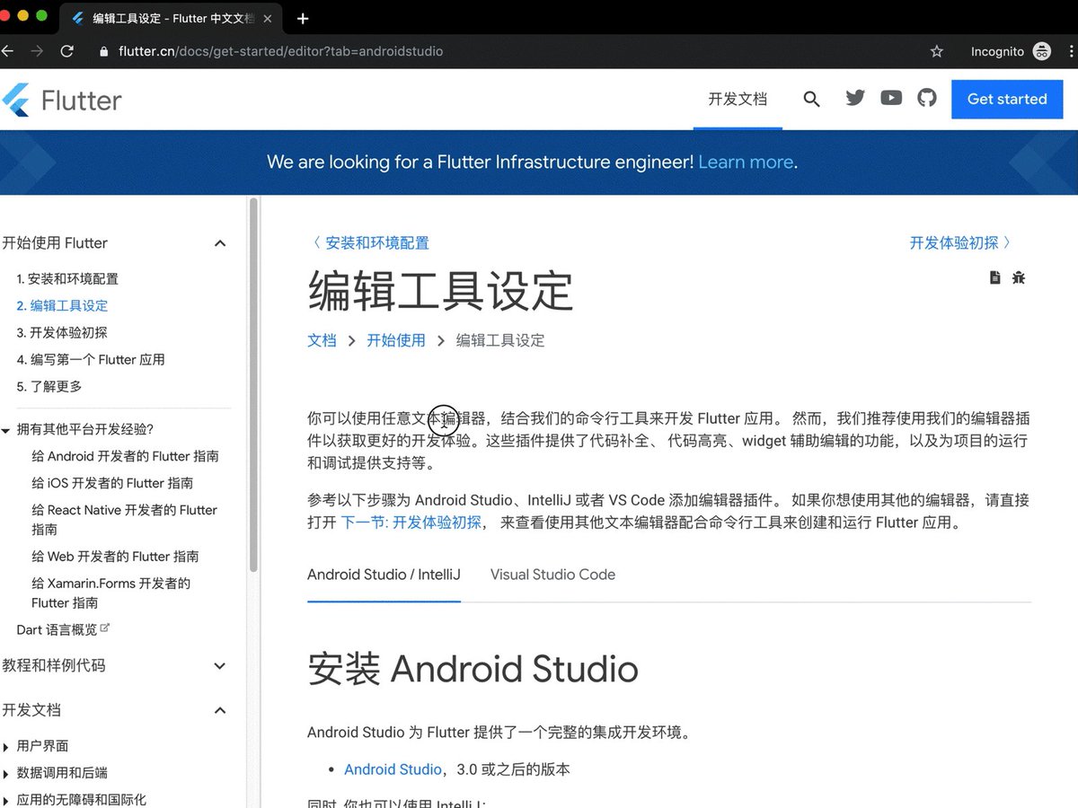Open 给 Android 开发者的 Flutter 指南
Image resolution: width=1078 pixels, height=808 pixels.
coord(125,456)
